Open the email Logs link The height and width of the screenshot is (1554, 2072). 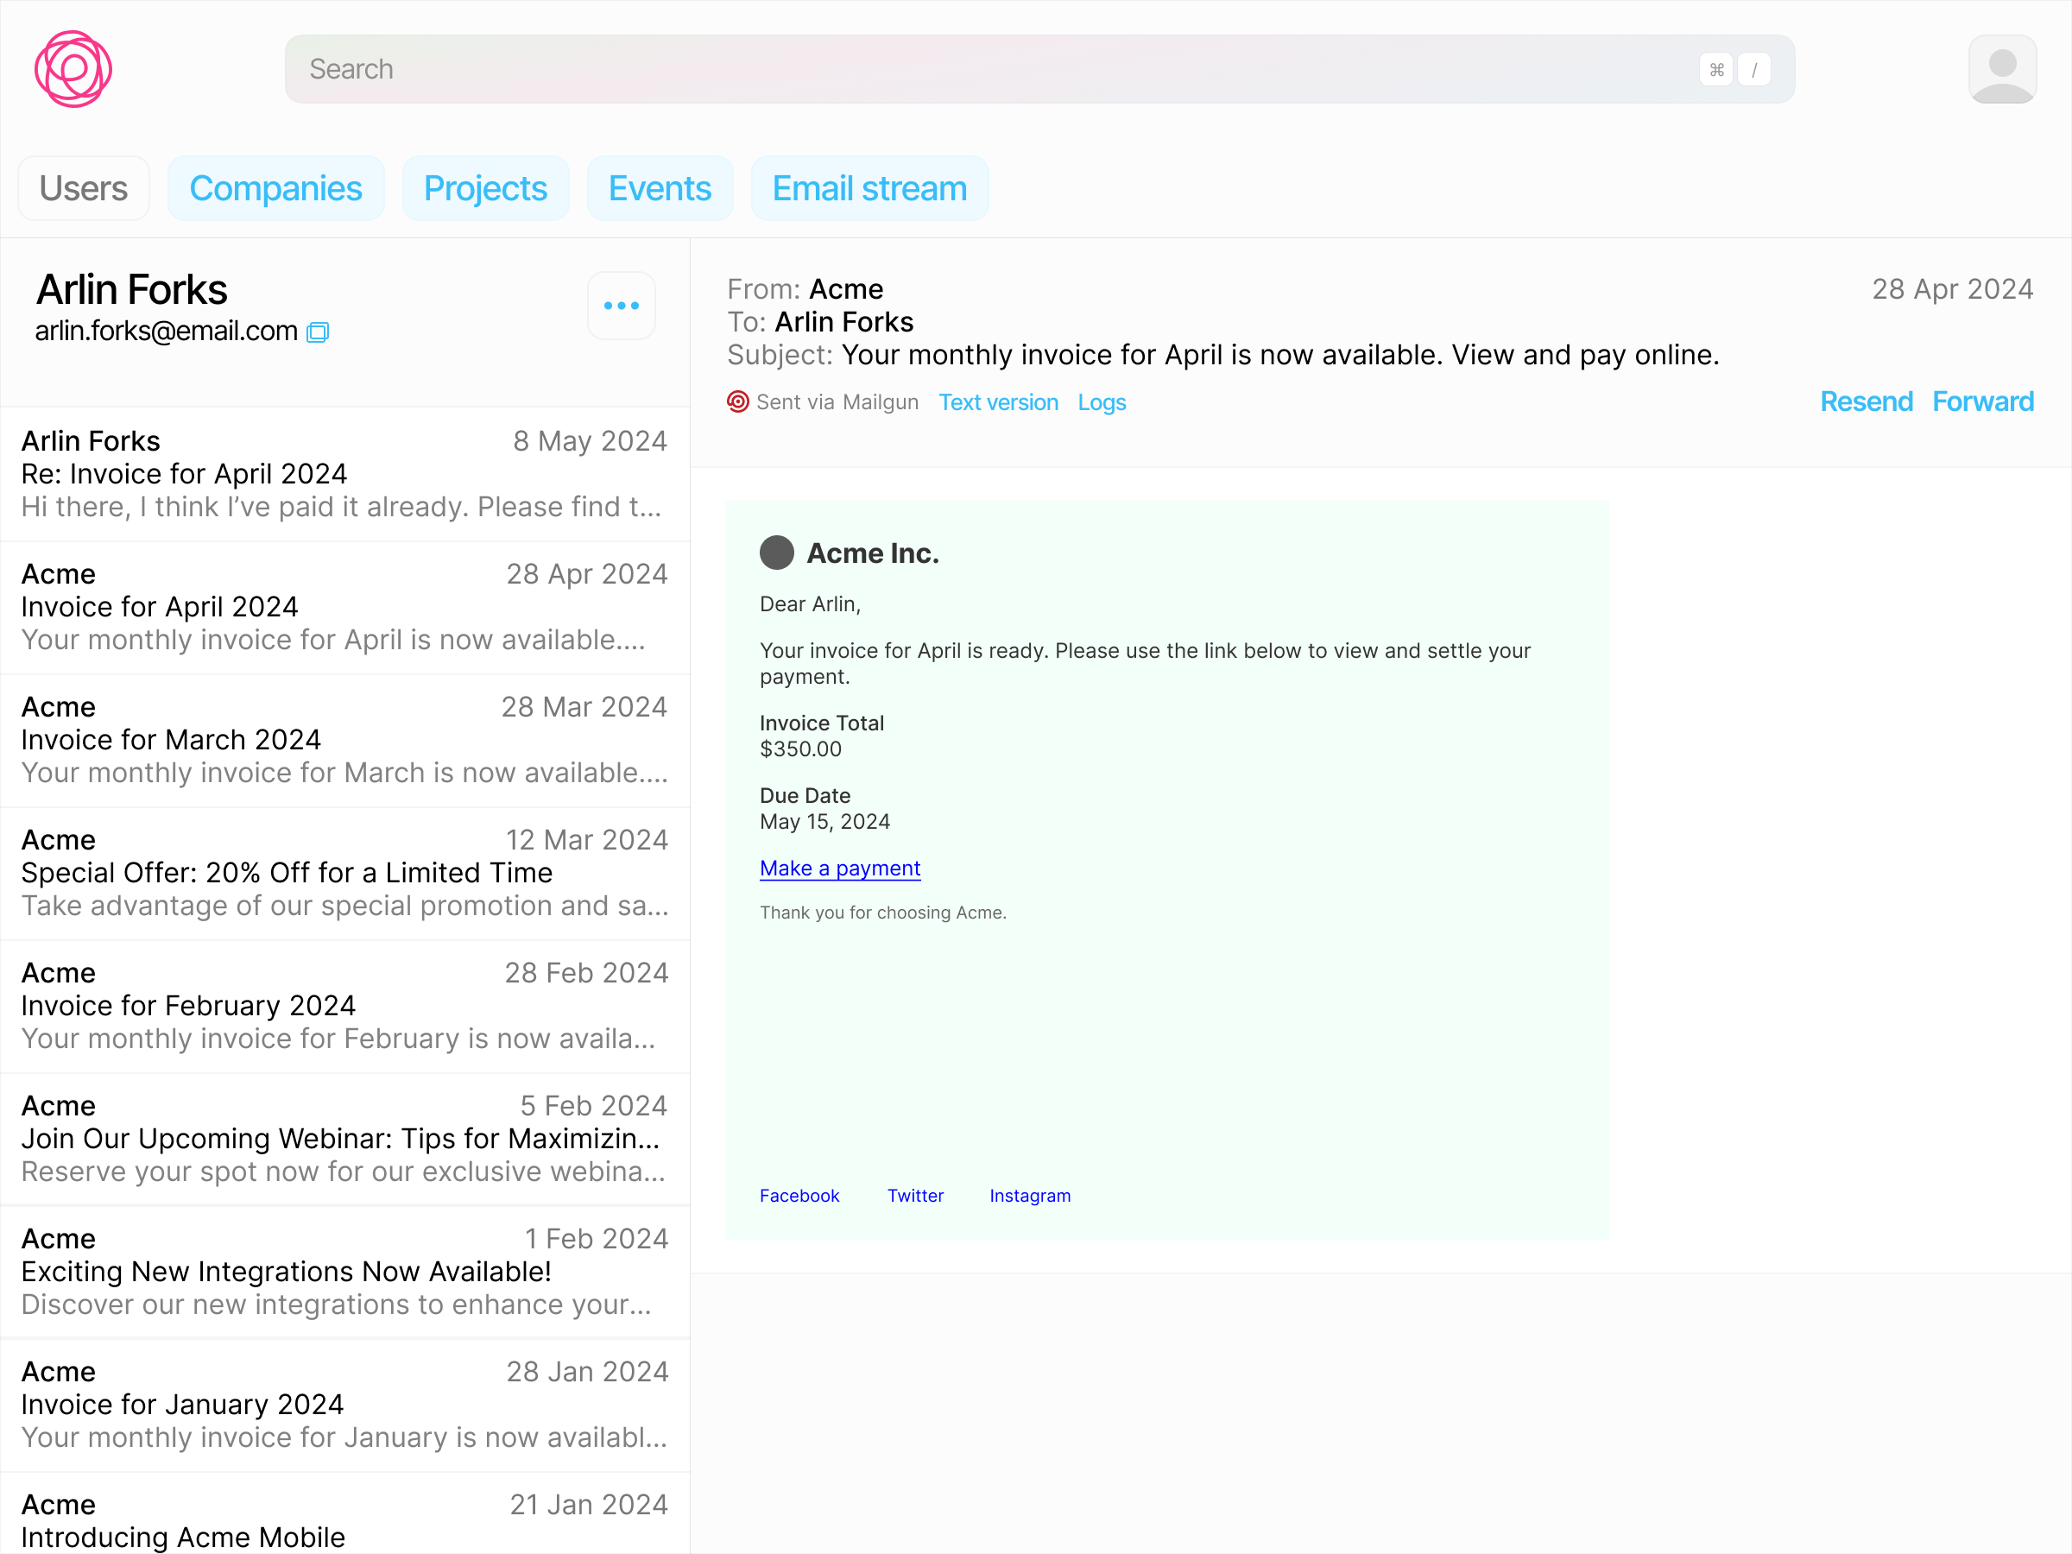(1102, 403)
